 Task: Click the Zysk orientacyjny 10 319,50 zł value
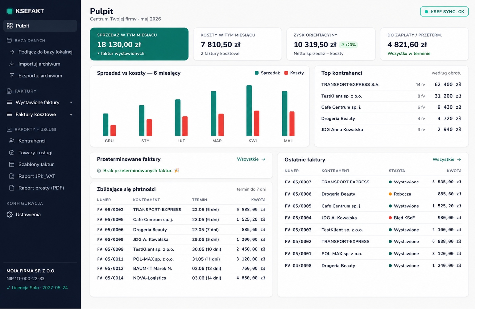tap(315, 45)
